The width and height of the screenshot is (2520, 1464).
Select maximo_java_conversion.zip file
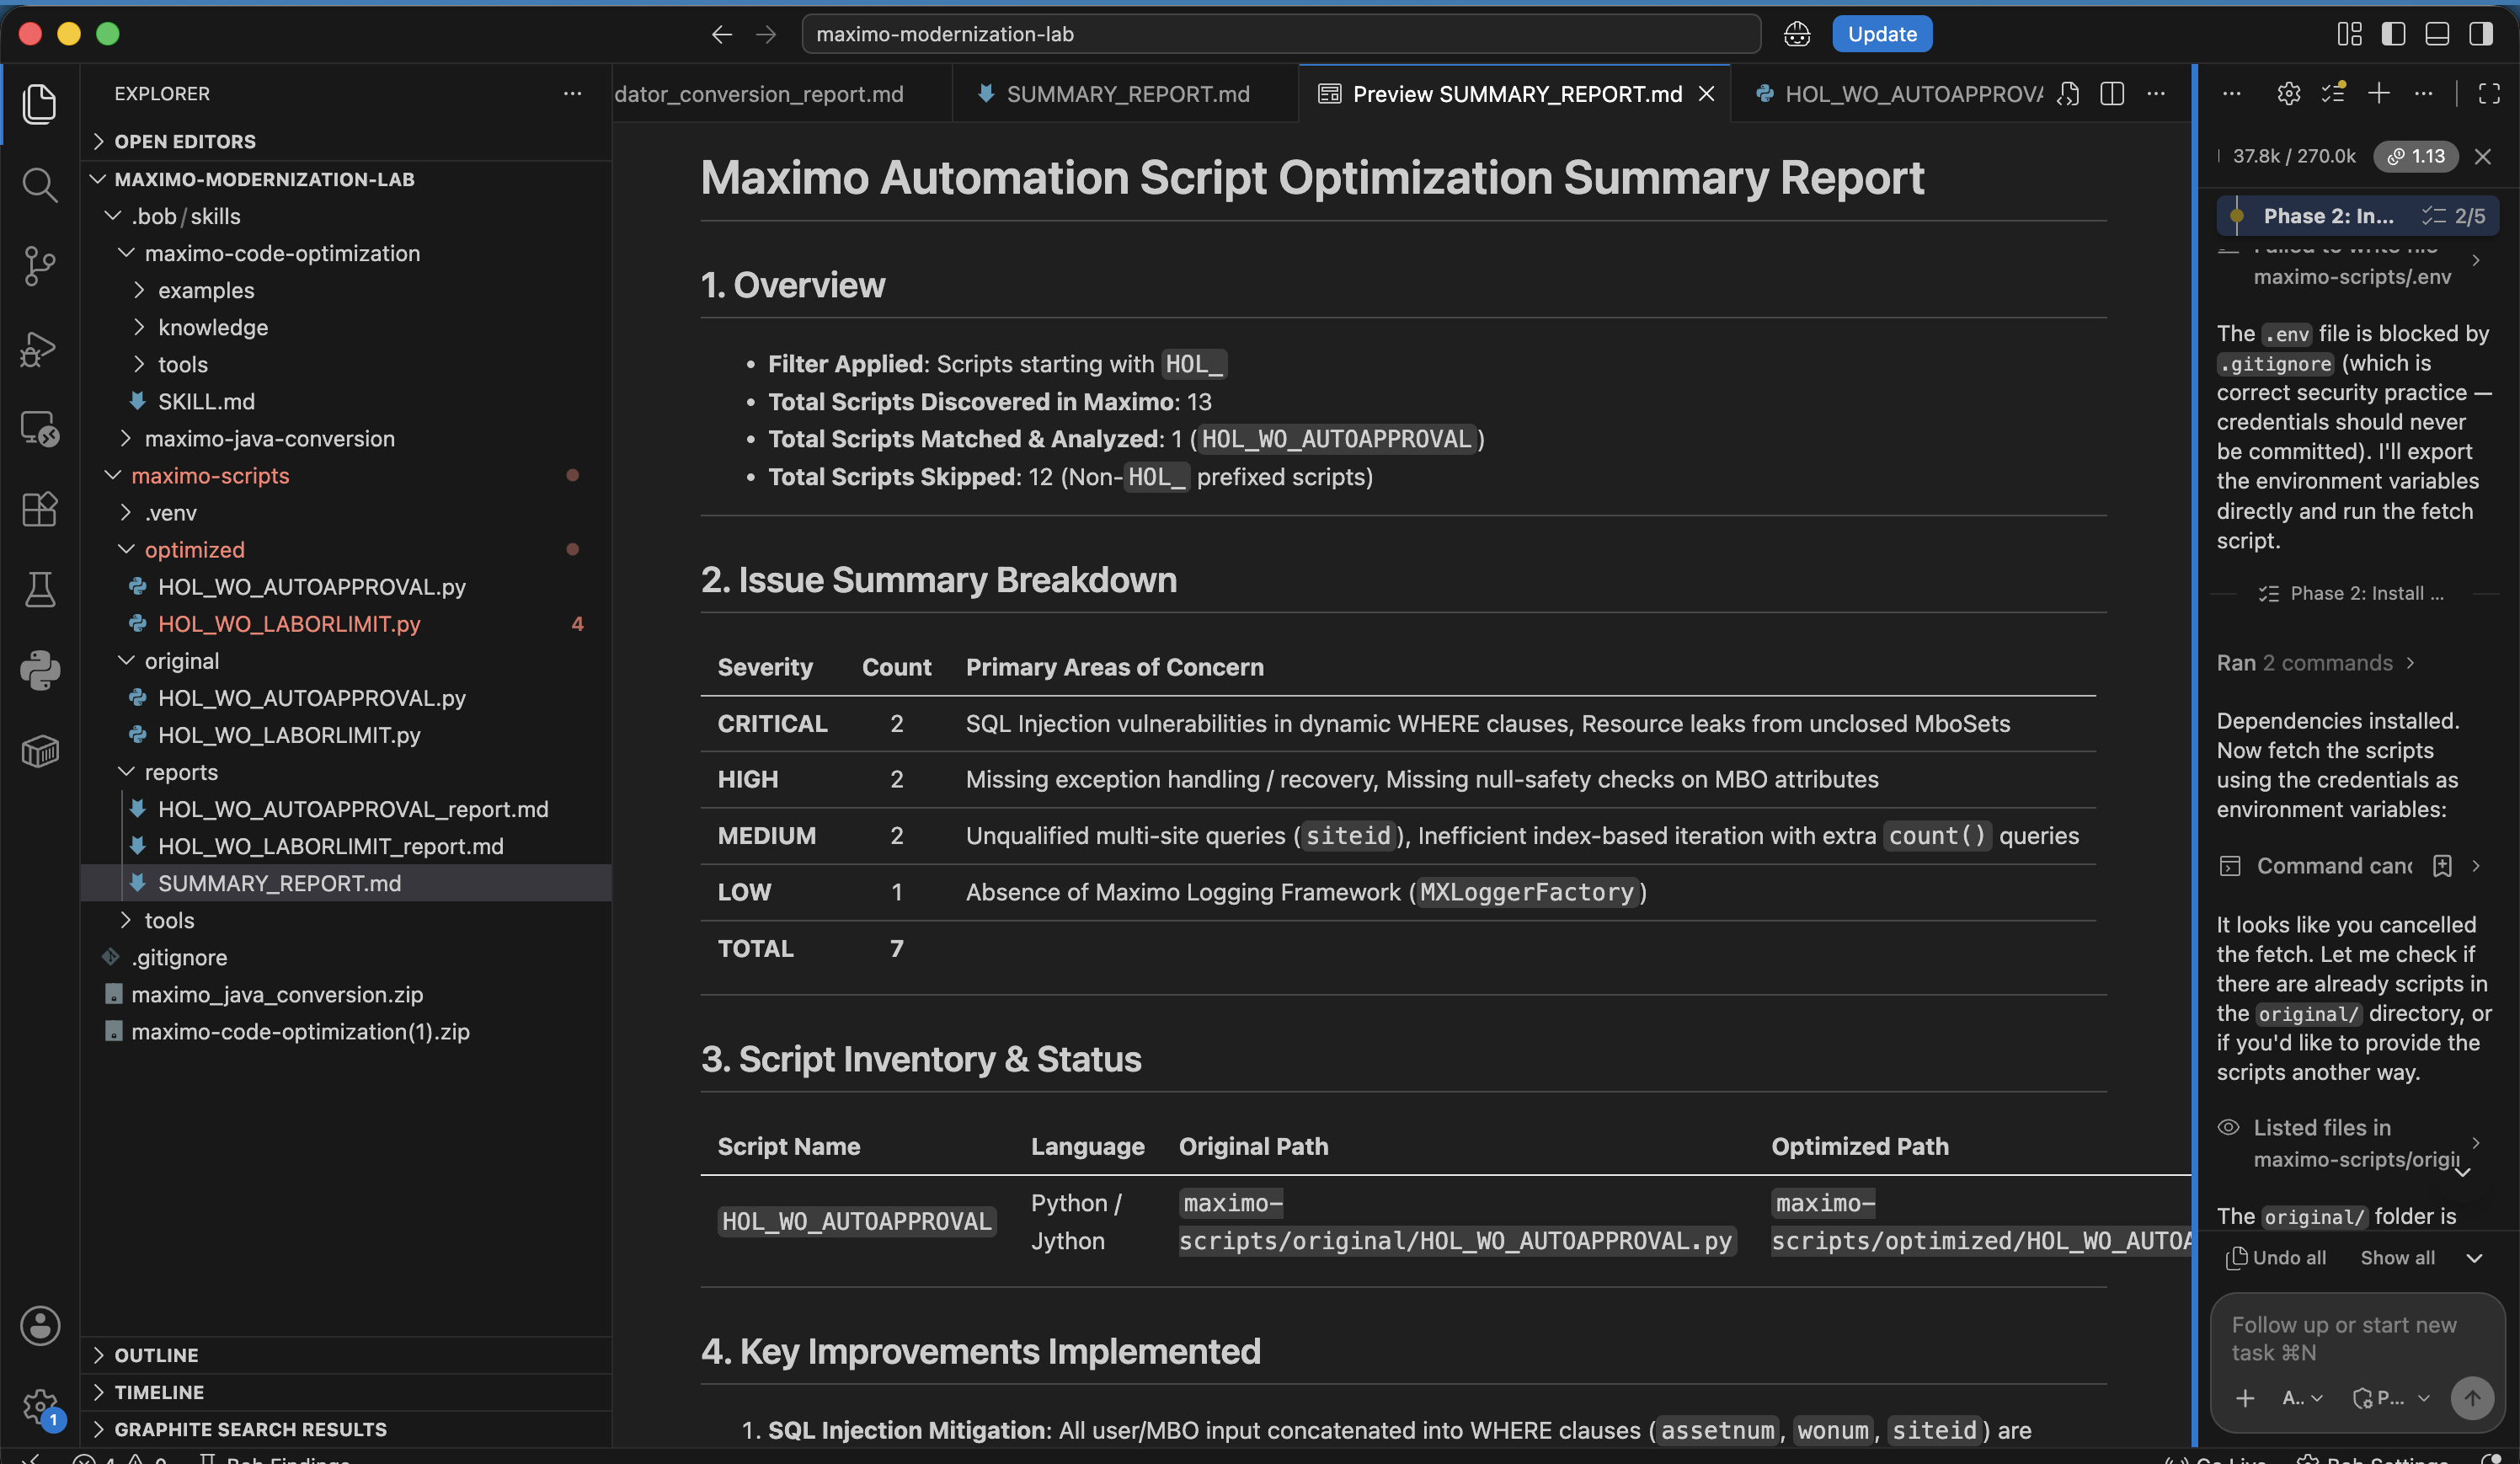(346, 994)
